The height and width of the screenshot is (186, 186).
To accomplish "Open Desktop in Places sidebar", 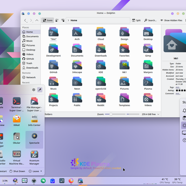I will 31,50.
